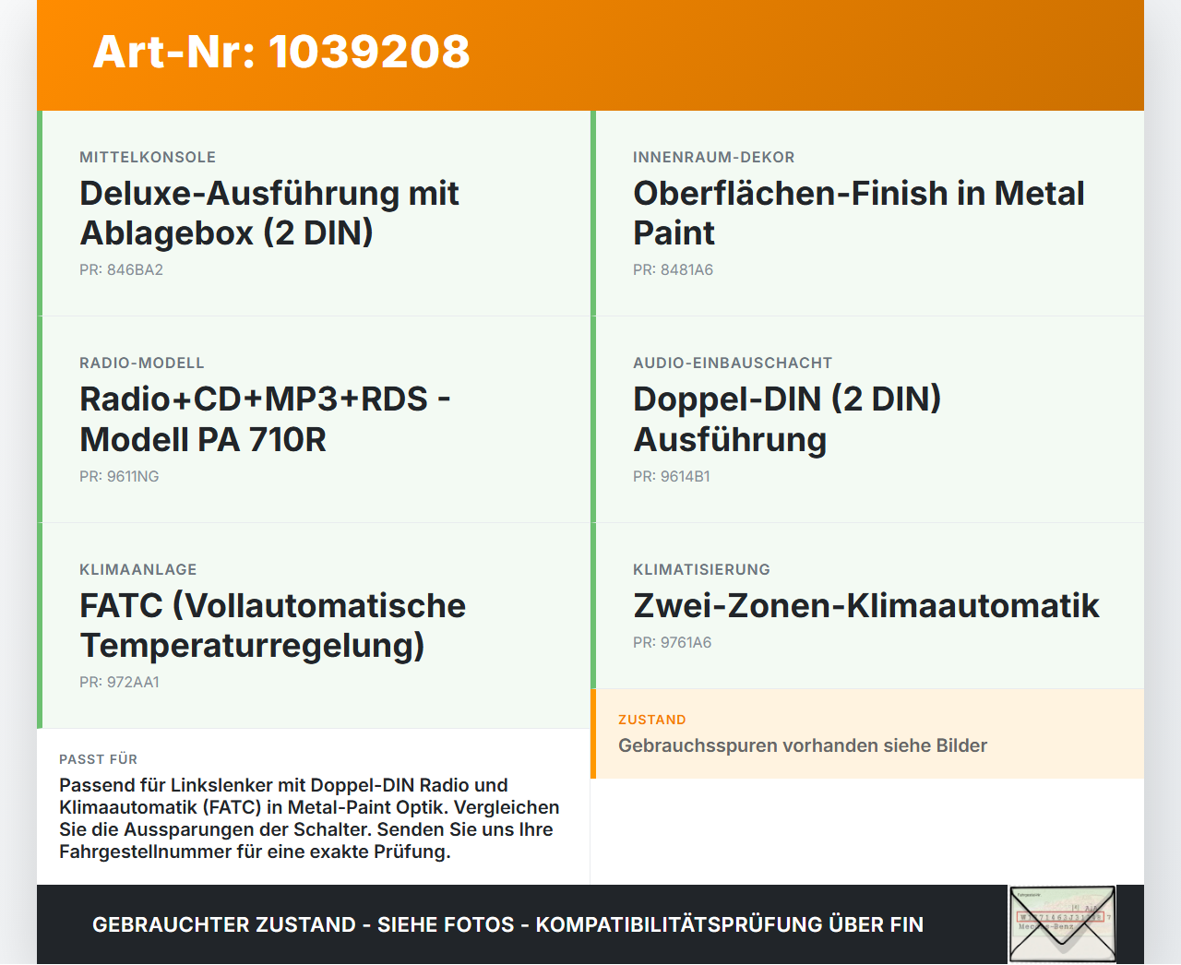Click the 'GEBRAUCHTER ZUSTAND - SIEHE FOTOS' footer text
The width and height of the screenshot is (1181, 965).
(x=507, y=924)
